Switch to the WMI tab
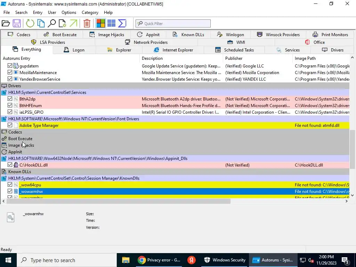 236,42
